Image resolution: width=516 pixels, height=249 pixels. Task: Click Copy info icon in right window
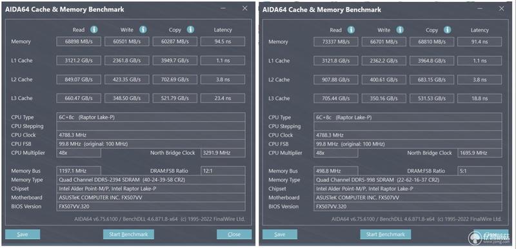tap(448, 30)
